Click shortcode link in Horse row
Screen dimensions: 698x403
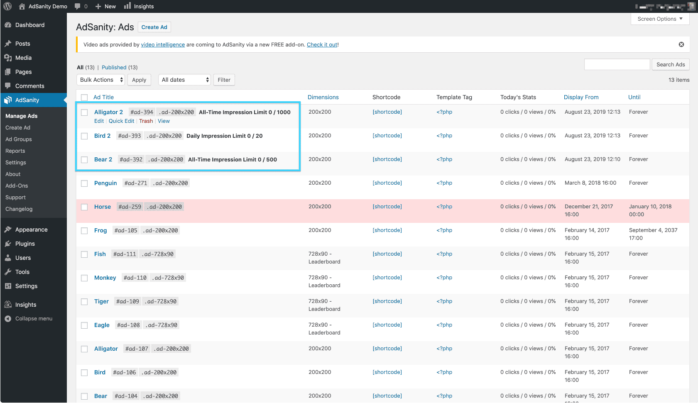pos(387,206)
